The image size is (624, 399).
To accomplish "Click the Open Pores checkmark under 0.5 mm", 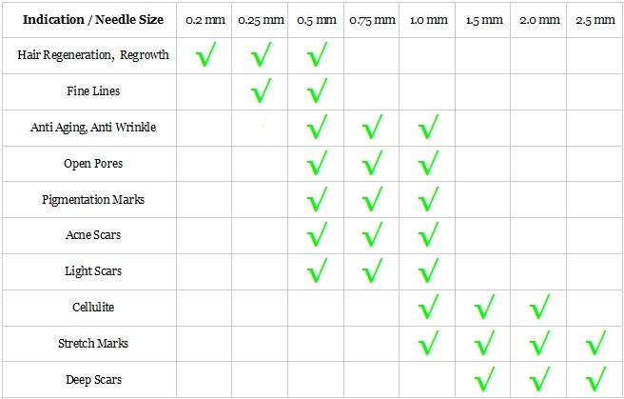I will 316,164.
